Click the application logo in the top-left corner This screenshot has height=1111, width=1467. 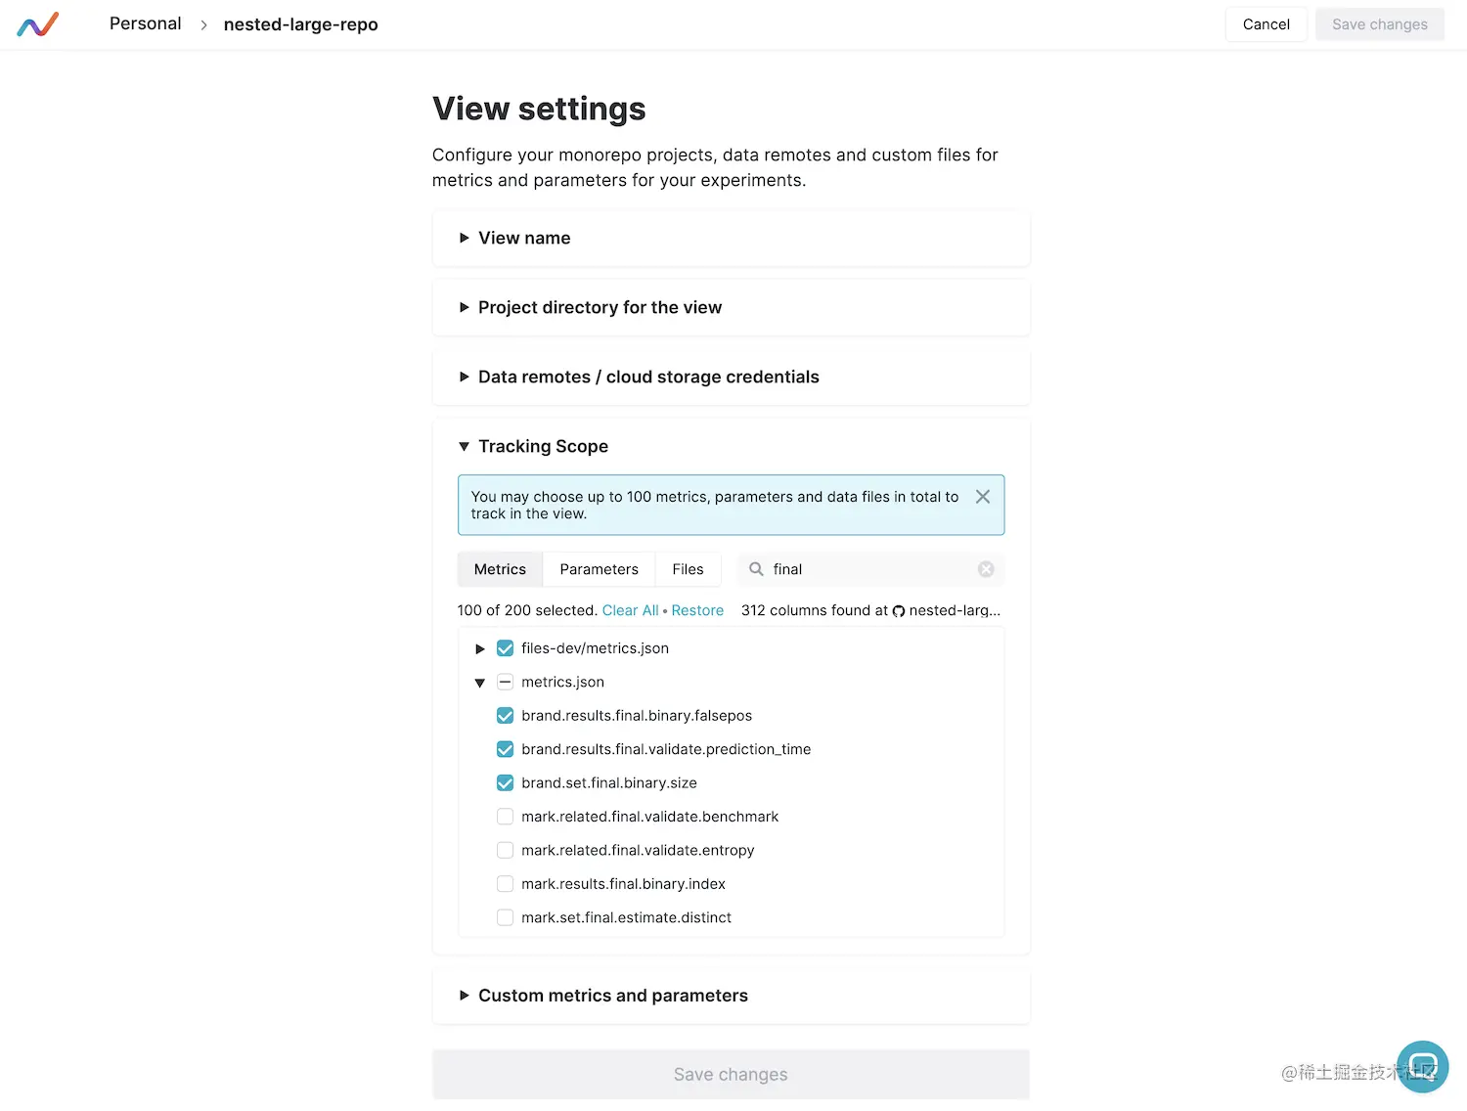click(x=37, y=23)
